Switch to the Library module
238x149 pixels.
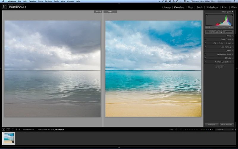point(166,7)
